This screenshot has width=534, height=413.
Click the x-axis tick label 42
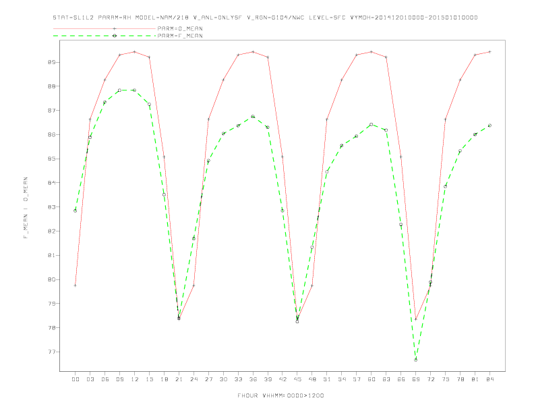pos(283,379)
